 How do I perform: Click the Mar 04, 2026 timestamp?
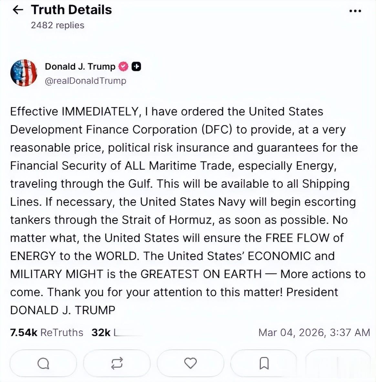coord(314,333)
